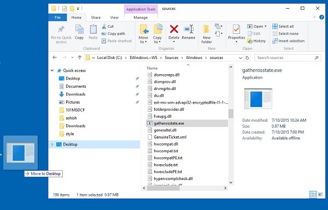Click Select all in the ribbon

click(x=283, y=27)
